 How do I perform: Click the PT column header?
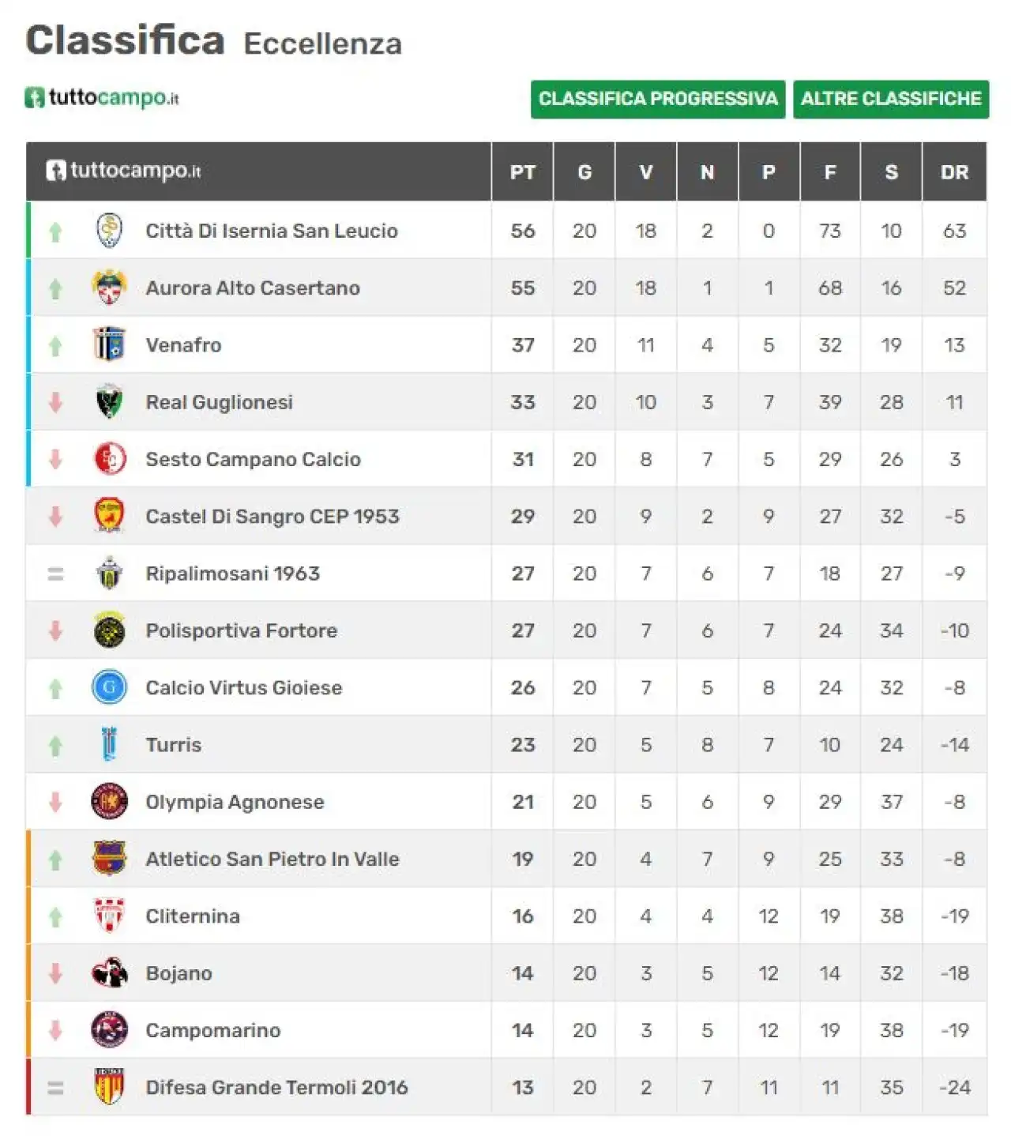(523, 172)
